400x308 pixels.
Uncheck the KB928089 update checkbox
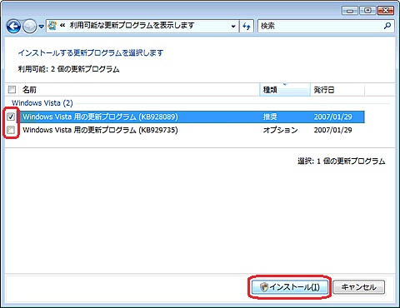tap(11, 117)
